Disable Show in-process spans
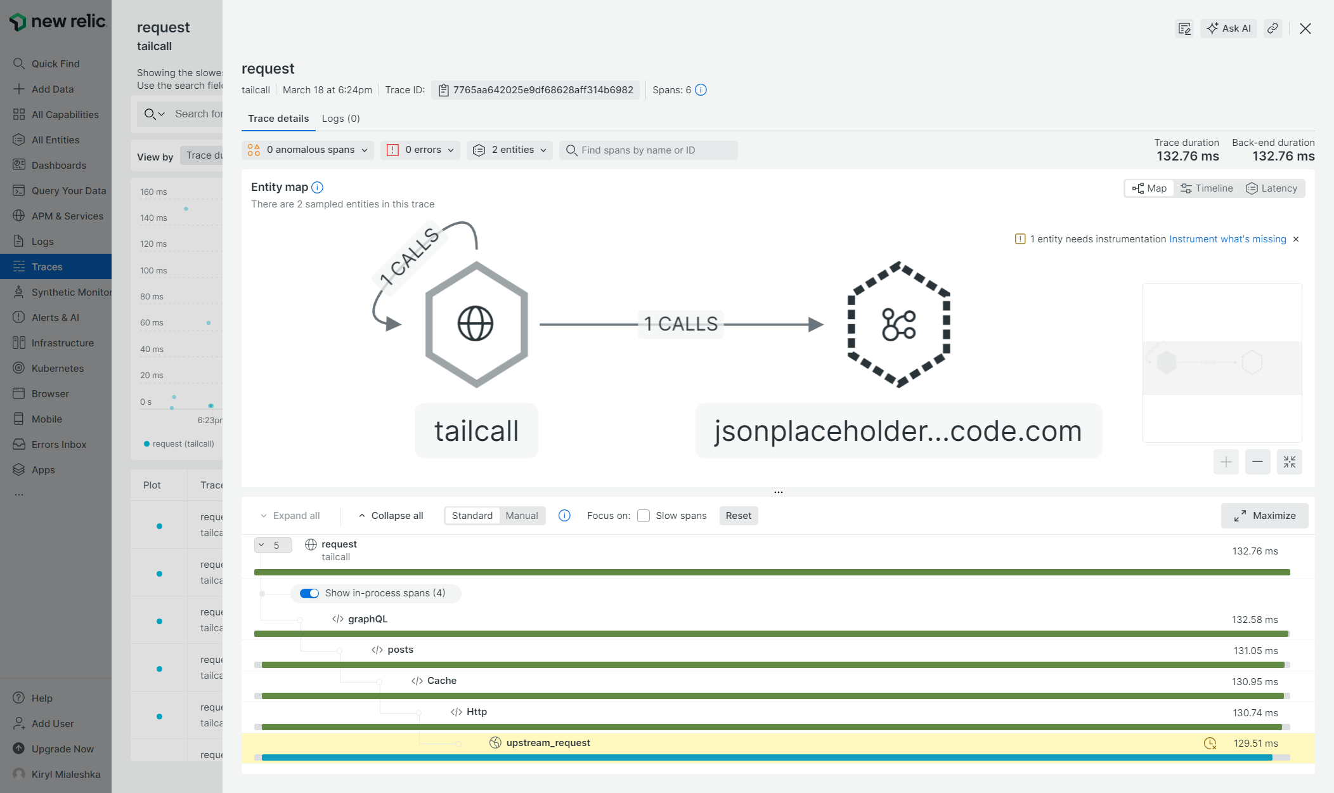 (309, 593)
